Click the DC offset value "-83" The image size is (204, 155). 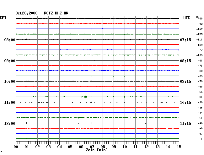click(x=200, y=76)
